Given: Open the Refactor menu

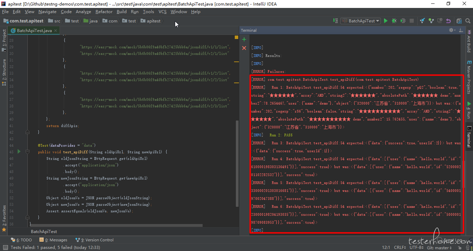Looking at the screenshot, I should [104, 11].
